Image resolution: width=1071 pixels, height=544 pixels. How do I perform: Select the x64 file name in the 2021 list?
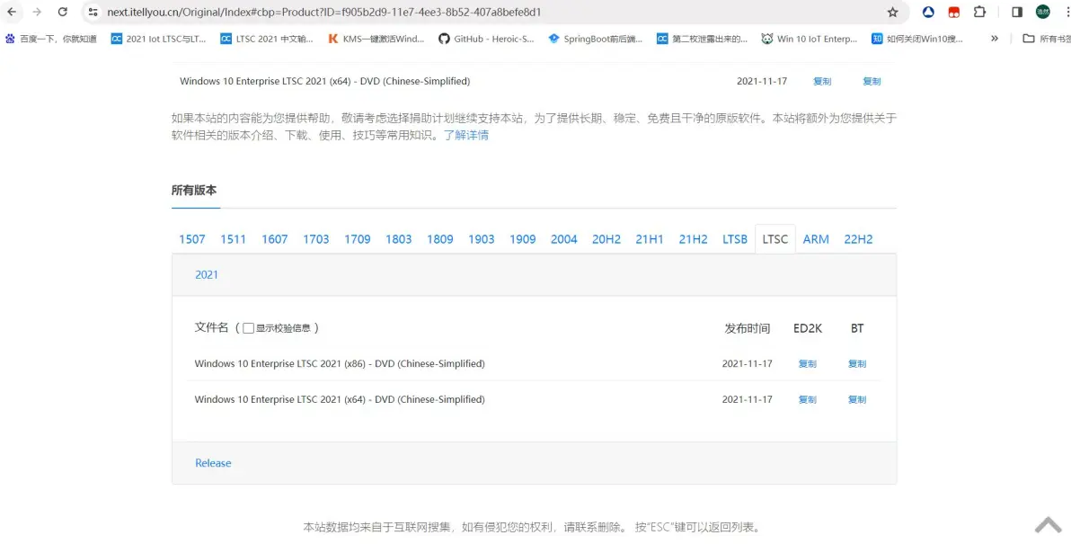point(340,399)
